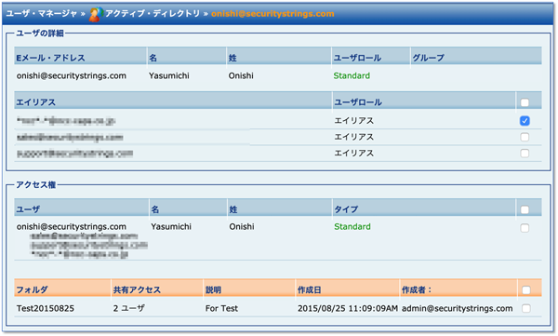
Task: Click onishi@securitystrings.com breadcrumb title
Action: [272, 14]
